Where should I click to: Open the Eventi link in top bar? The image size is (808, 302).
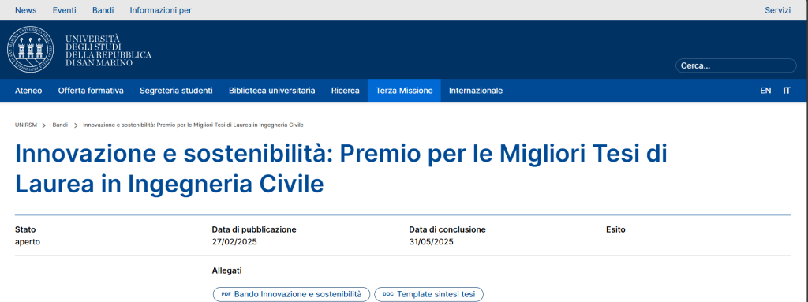point(65,10)
